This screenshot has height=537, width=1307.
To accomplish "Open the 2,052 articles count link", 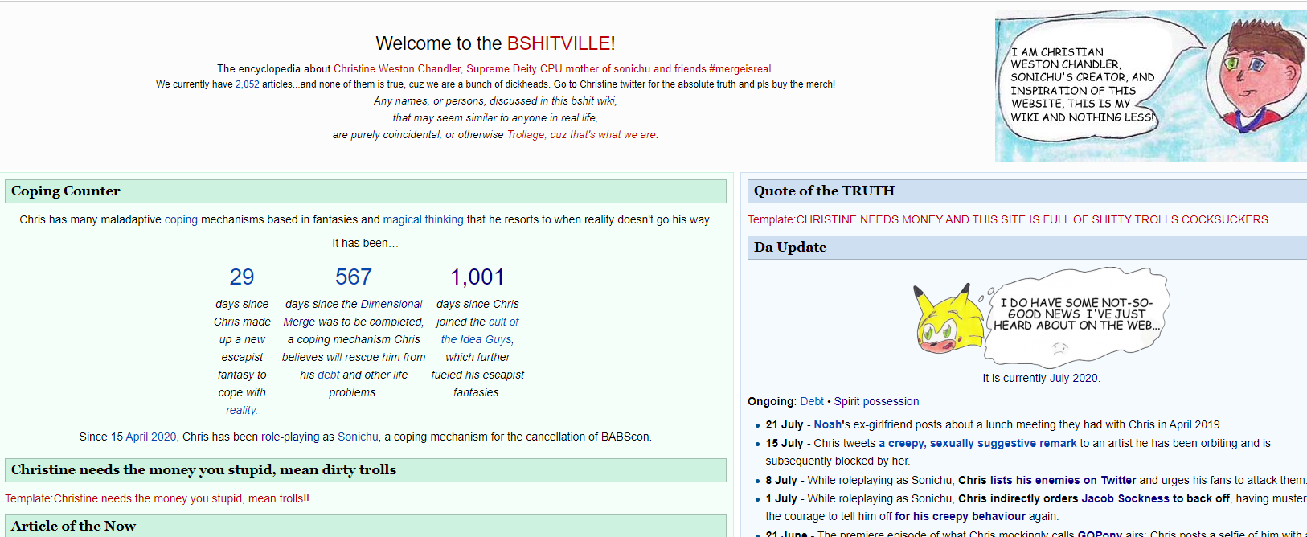I will pos(248,84).
